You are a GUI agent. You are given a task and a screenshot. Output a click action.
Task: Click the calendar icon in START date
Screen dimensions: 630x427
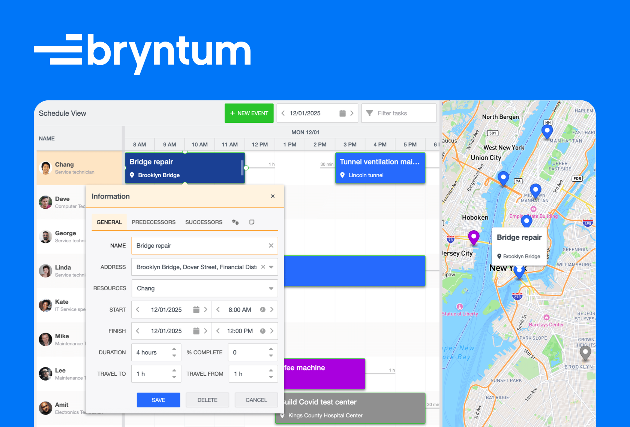point(196,309)
